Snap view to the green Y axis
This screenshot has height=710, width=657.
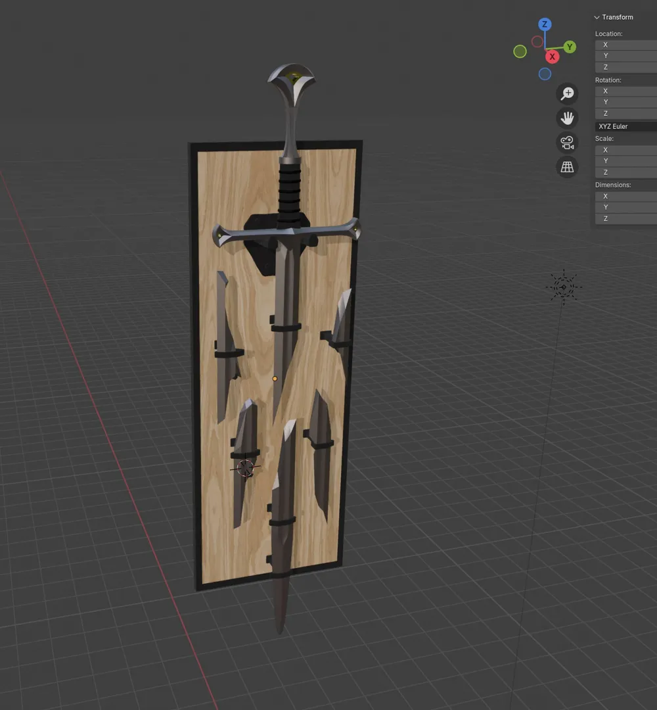570,47
